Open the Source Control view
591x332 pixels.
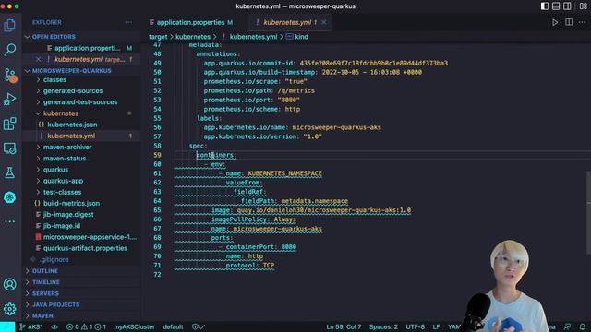10,75
